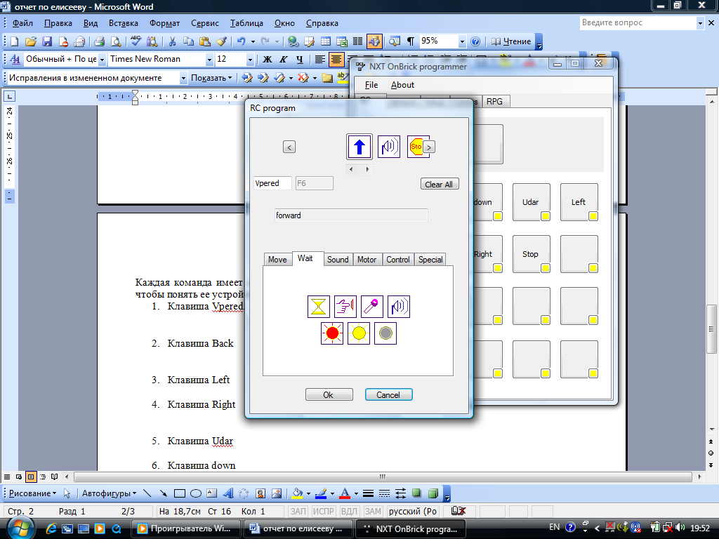719x539 pixels.
Task: Create a new blank Word document
Action: (14, 41)
